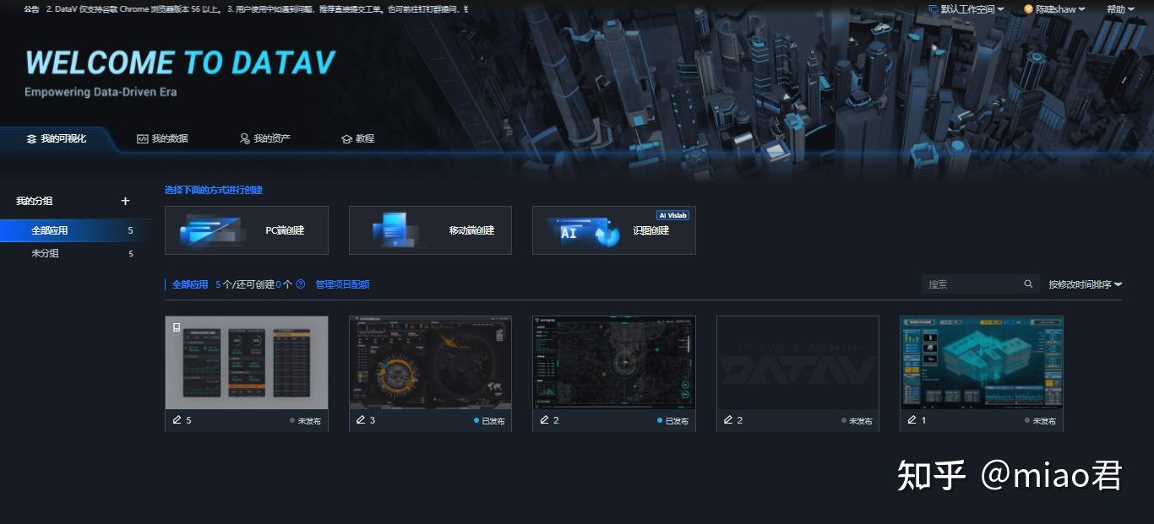Image resolution: width=1154 pixels, height=524 pixels.
Task: Open the PC端创建 creation option
Action: [246, 230]
